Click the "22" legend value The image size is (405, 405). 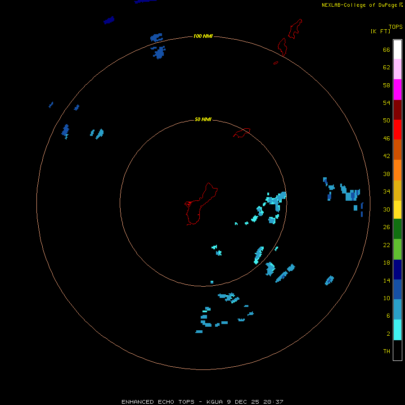click(387, 245)
